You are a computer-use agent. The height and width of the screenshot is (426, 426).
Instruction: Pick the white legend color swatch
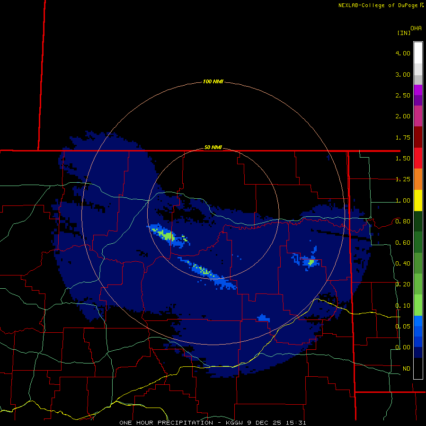418,53
